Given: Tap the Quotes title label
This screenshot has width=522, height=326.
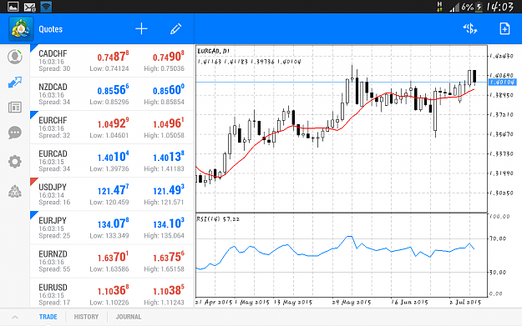Looking at the screenshot, I should pos(51,29).
